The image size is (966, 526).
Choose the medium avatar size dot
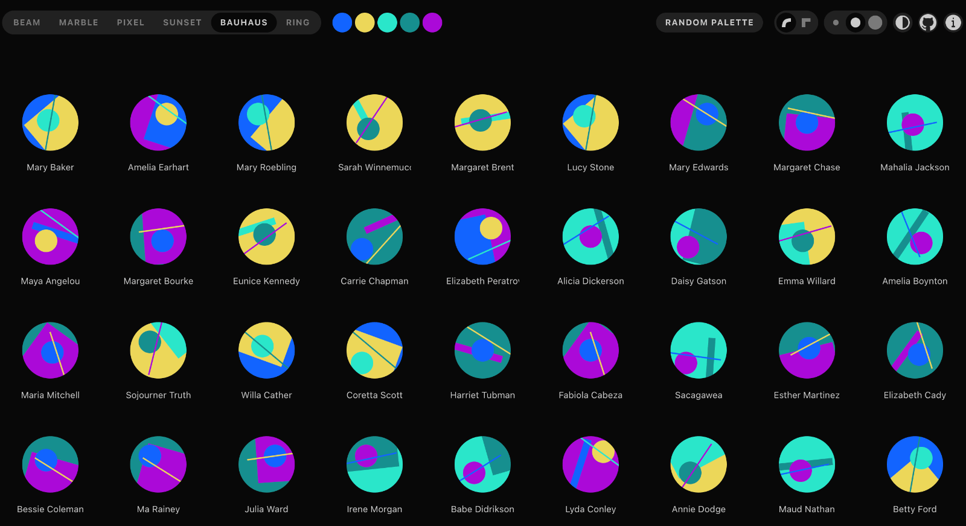[x=855, y=23]
